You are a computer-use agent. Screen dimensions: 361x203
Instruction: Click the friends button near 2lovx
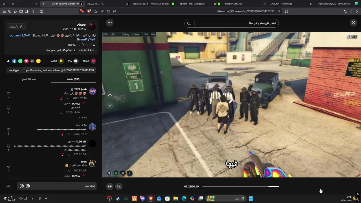click(16, 27)
